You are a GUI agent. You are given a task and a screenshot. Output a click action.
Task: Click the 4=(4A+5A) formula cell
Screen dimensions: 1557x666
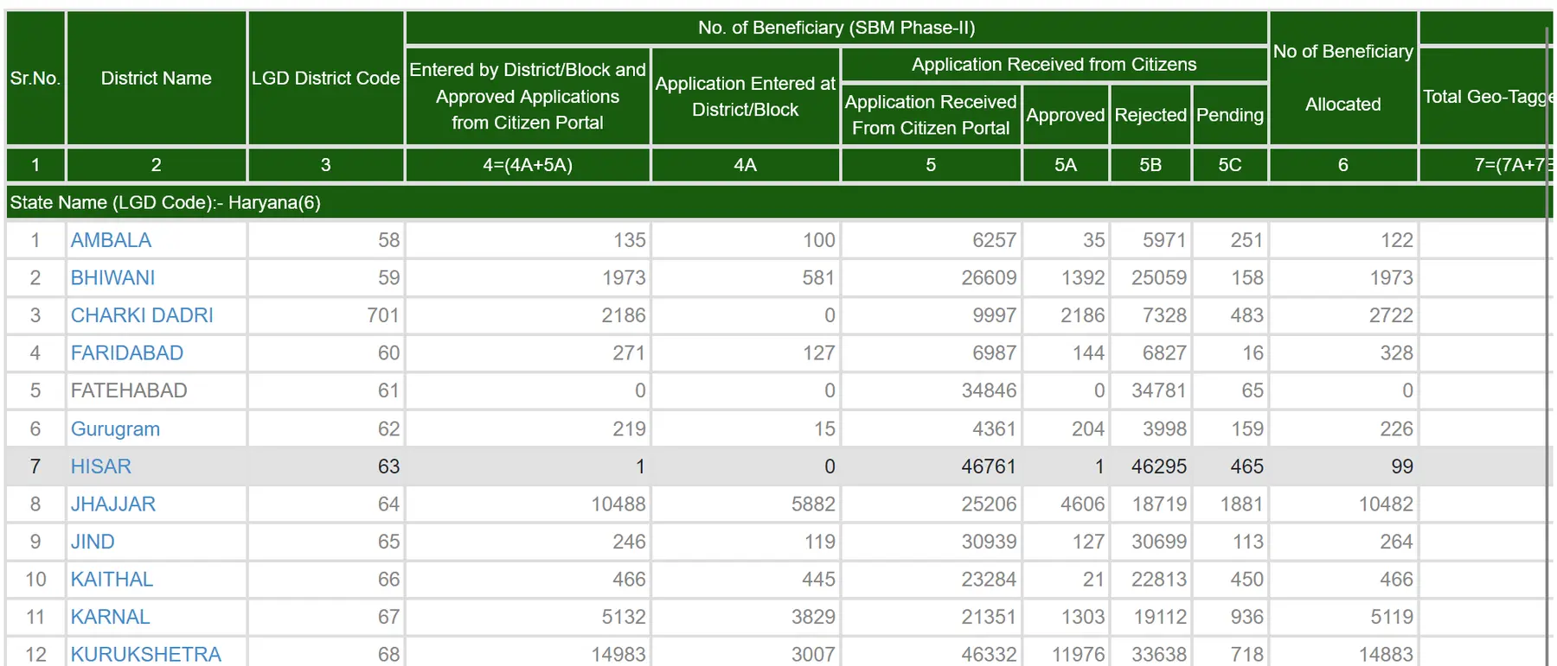pyautogui.click(x=528, y=165)
